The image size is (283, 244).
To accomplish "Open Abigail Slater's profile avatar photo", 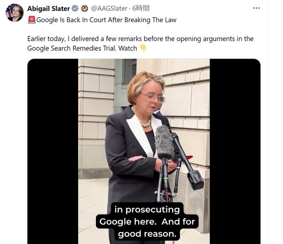I will (x=14, y=12).
